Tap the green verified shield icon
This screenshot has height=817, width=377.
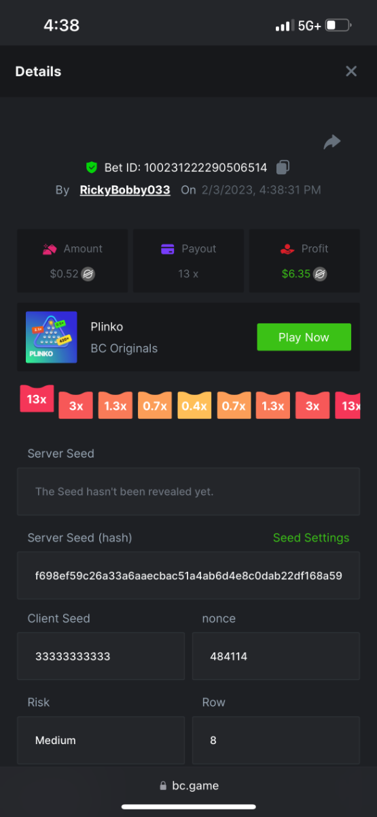tap(92, 167)
